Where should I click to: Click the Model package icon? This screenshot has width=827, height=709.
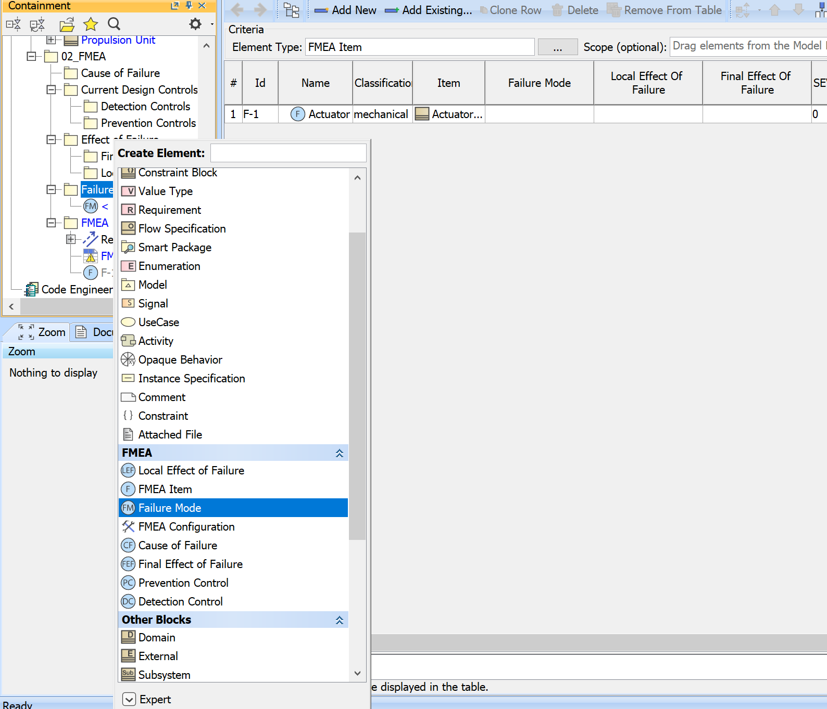[x=128, y=285]
